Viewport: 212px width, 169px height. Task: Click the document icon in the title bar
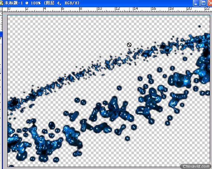pyautogui.click(x=1, y=3)
